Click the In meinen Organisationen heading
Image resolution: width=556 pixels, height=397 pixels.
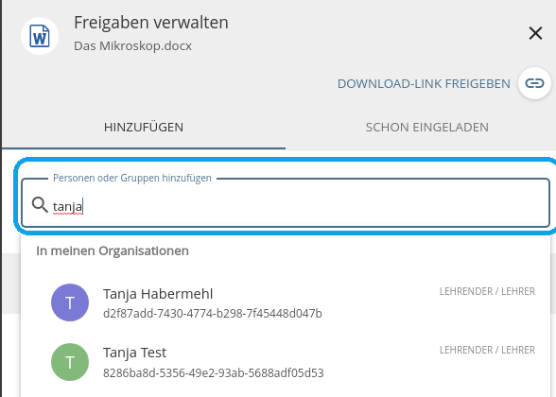pos(113,250)
